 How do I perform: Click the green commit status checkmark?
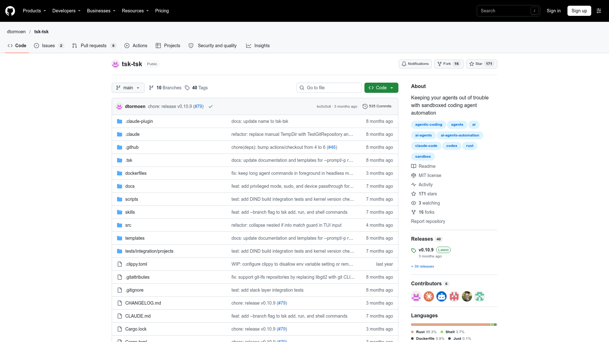point(211,106)
